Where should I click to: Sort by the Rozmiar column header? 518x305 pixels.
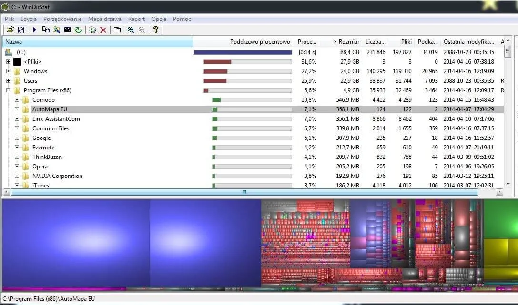pos(346,42)
